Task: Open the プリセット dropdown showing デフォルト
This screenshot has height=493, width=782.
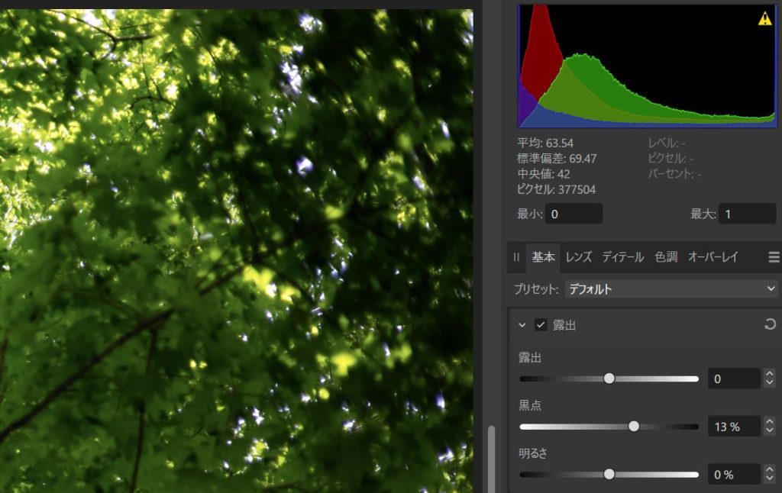Action: (671, 288)
